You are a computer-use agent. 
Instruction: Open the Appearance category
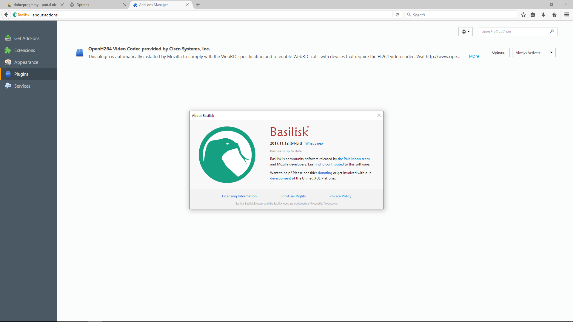(26, 62)
